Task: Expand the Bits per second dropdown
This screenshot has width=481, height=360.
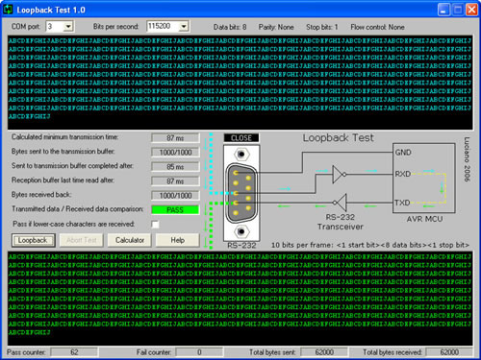Action: (x=184, y=26)
